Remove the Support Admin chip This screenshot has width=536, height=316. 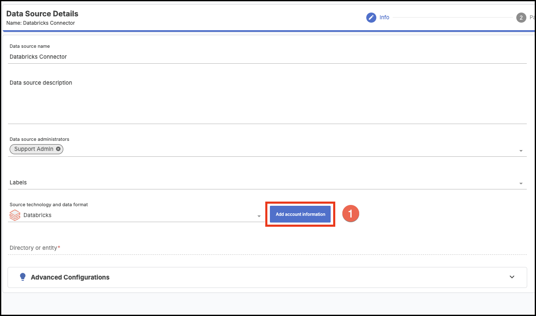coord(58,149)
